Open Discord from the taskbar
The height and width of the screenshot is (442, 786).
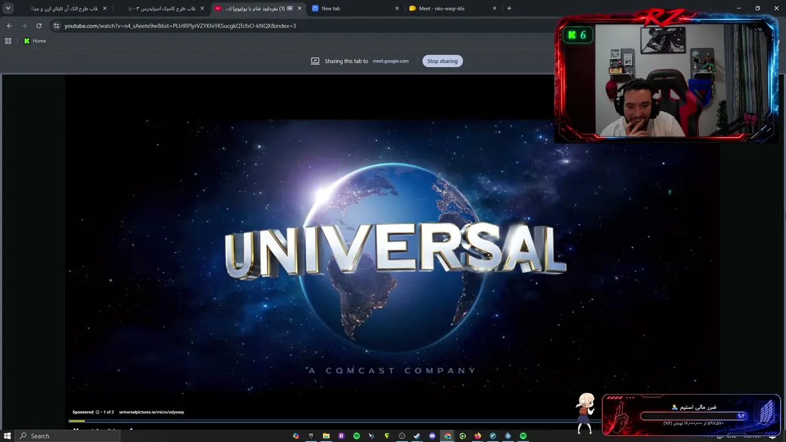(x=432, y=436)
